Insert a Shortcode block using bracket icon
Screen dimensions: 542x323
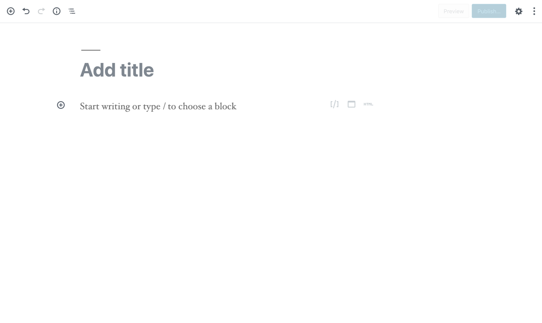click(335, 104)
